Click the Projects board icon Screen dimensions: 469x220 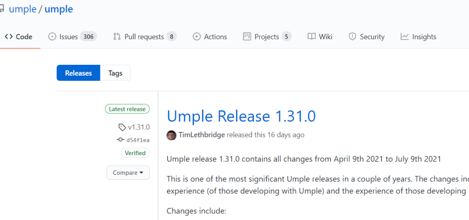[x=247, y=37]
